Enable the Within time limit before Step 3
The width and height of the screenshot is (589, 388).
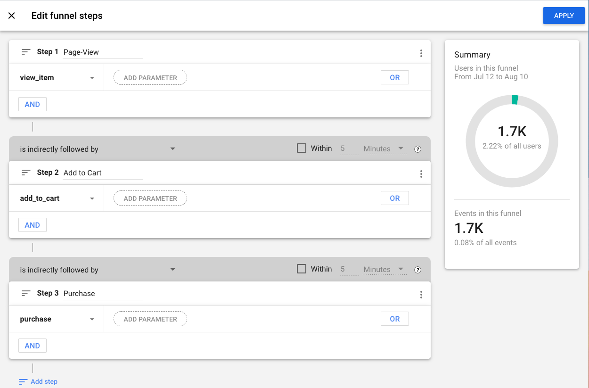(x=301, y=268)
